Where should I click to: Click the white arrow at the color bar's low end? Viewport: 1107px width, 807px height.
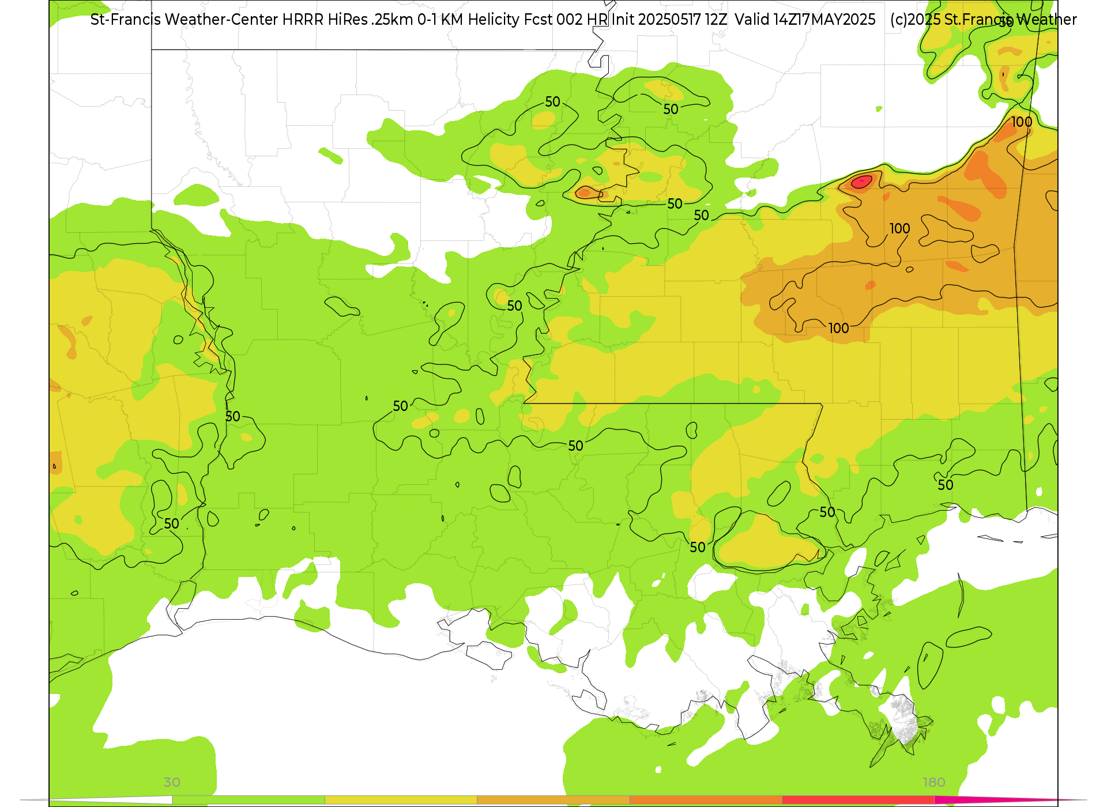click(96, 800)
